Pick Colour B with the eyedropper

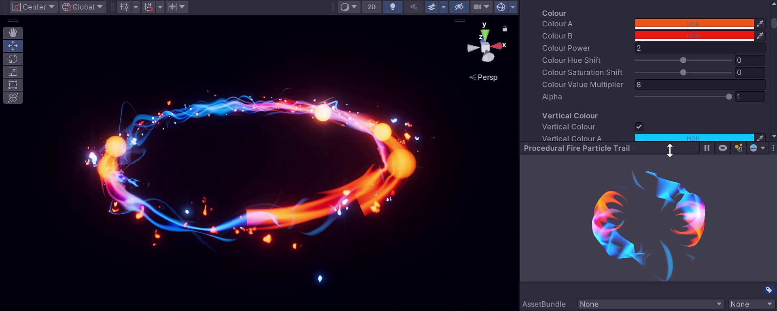click(760, 36)
